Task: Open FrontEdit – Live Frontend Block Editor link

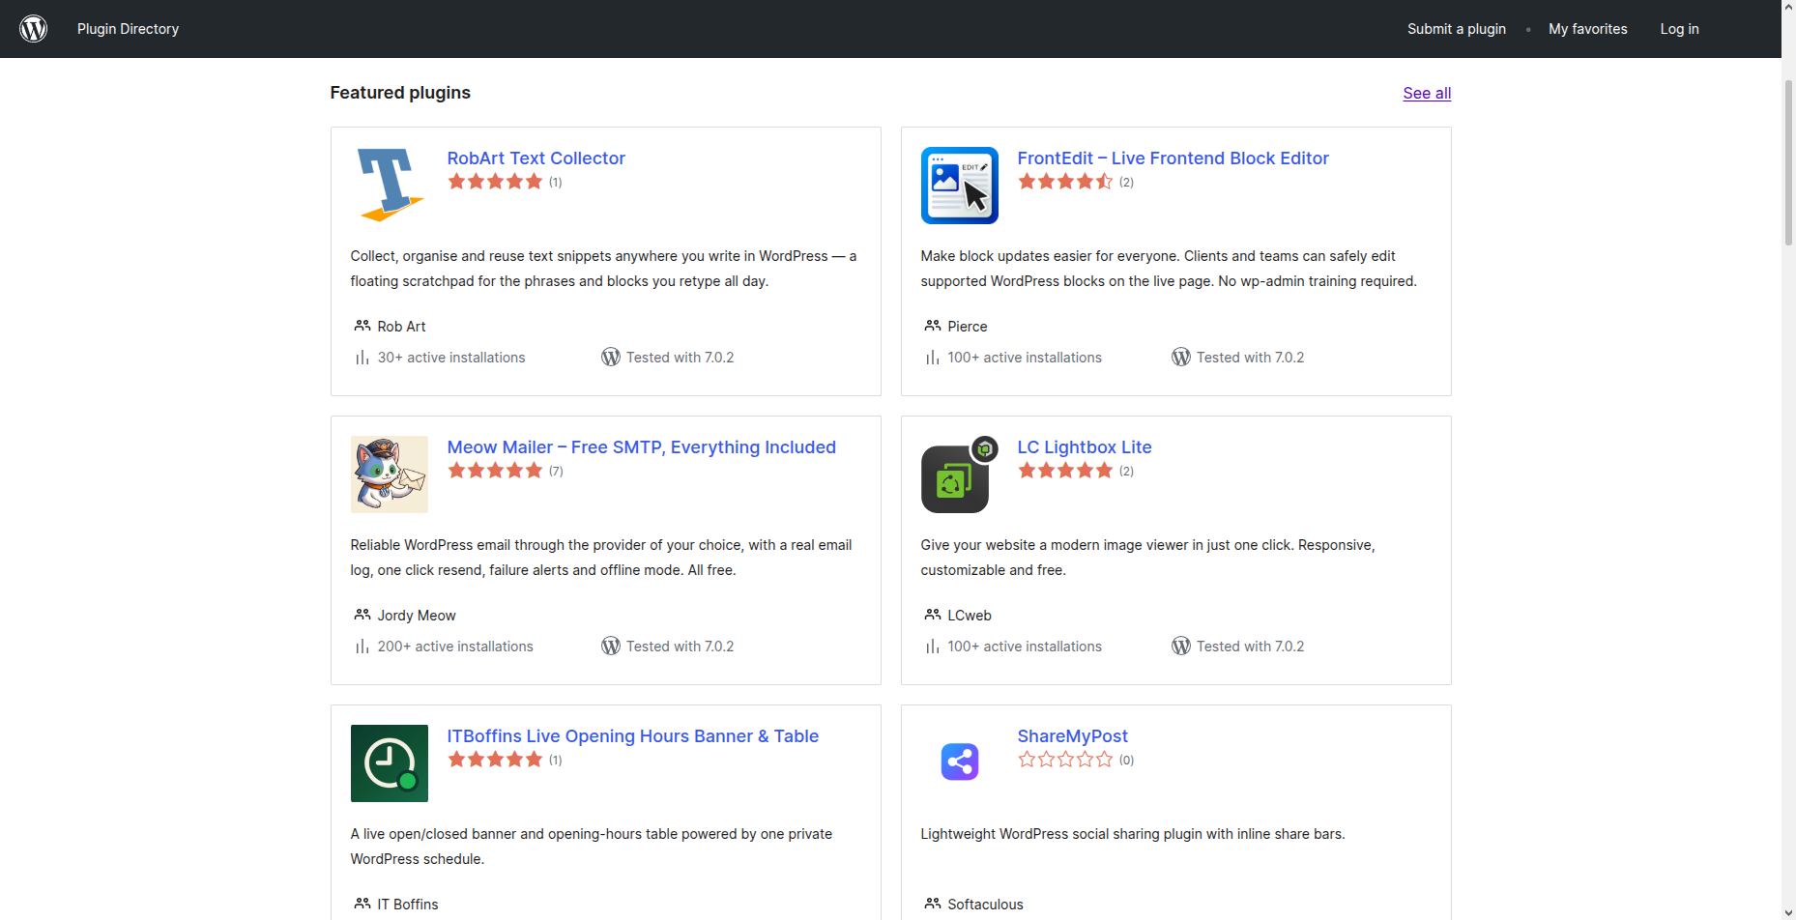Action: pyautogui.click(x=1173, y=158)
